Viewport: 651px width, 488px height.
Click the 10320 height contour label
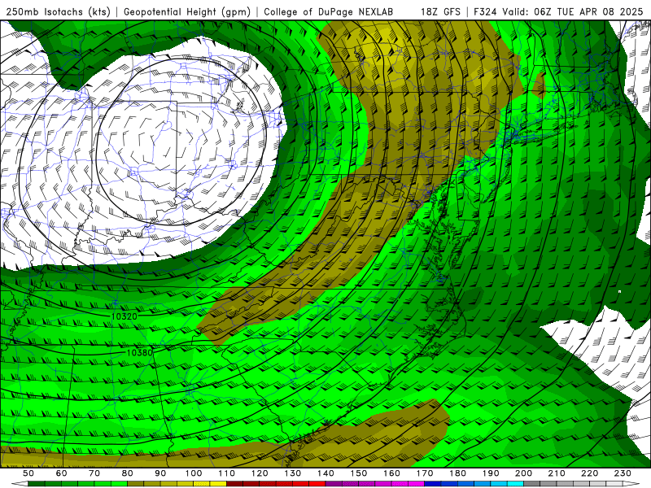click(125, 316)
